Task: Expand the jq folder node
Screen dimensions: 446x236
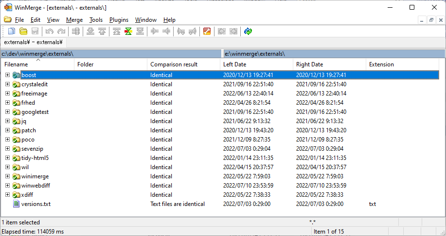Action: click(8, 121)
